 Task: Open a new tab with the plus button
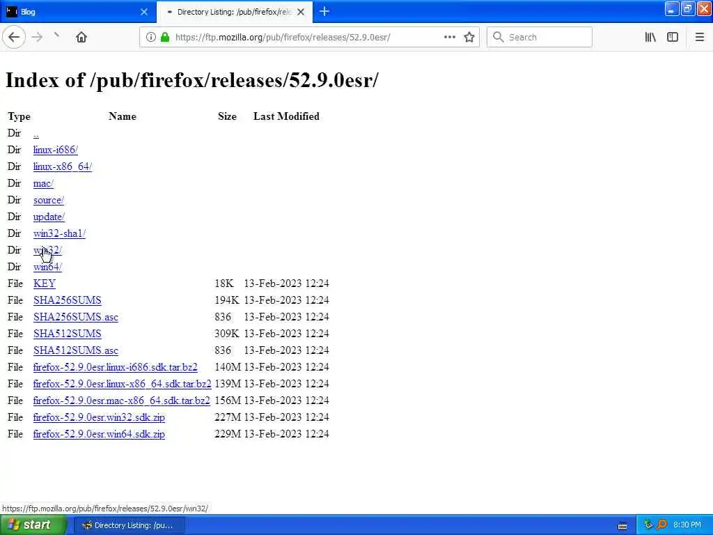324,12
